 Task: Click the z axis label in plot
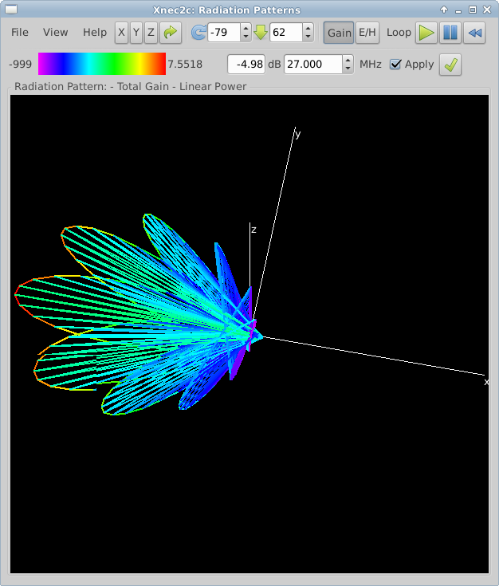253,230
